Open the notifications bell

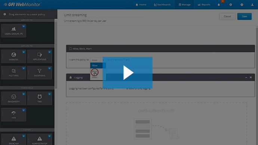[x=219, y=5]
